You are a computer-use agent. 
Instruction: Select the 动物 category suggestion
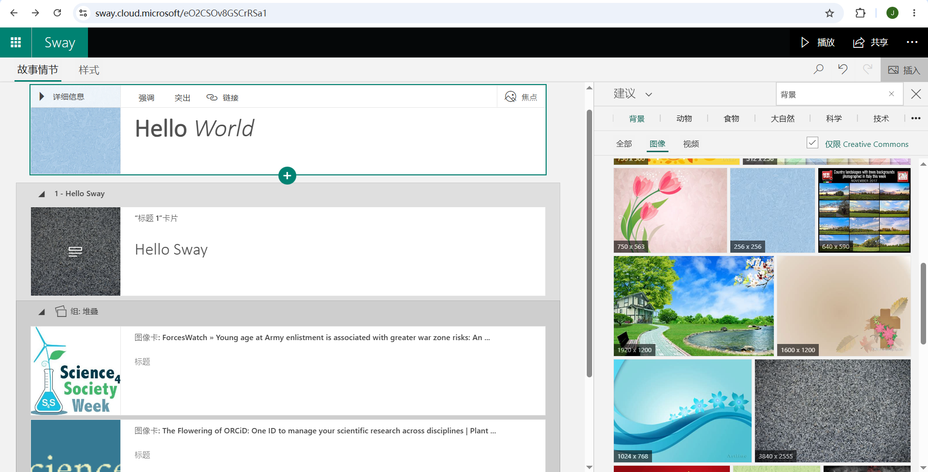point(684,118)
